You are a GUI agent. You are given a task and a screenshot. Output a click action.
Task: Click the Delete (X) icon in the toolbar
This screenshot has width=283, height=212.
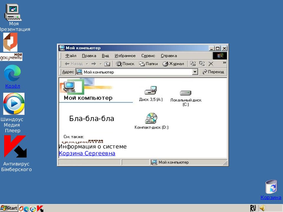tap(211, 64)
